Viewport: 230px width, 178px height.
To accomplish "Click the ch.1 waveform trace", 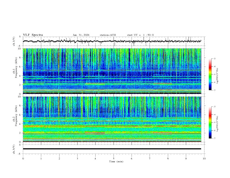I will click(x=112, y=41).
